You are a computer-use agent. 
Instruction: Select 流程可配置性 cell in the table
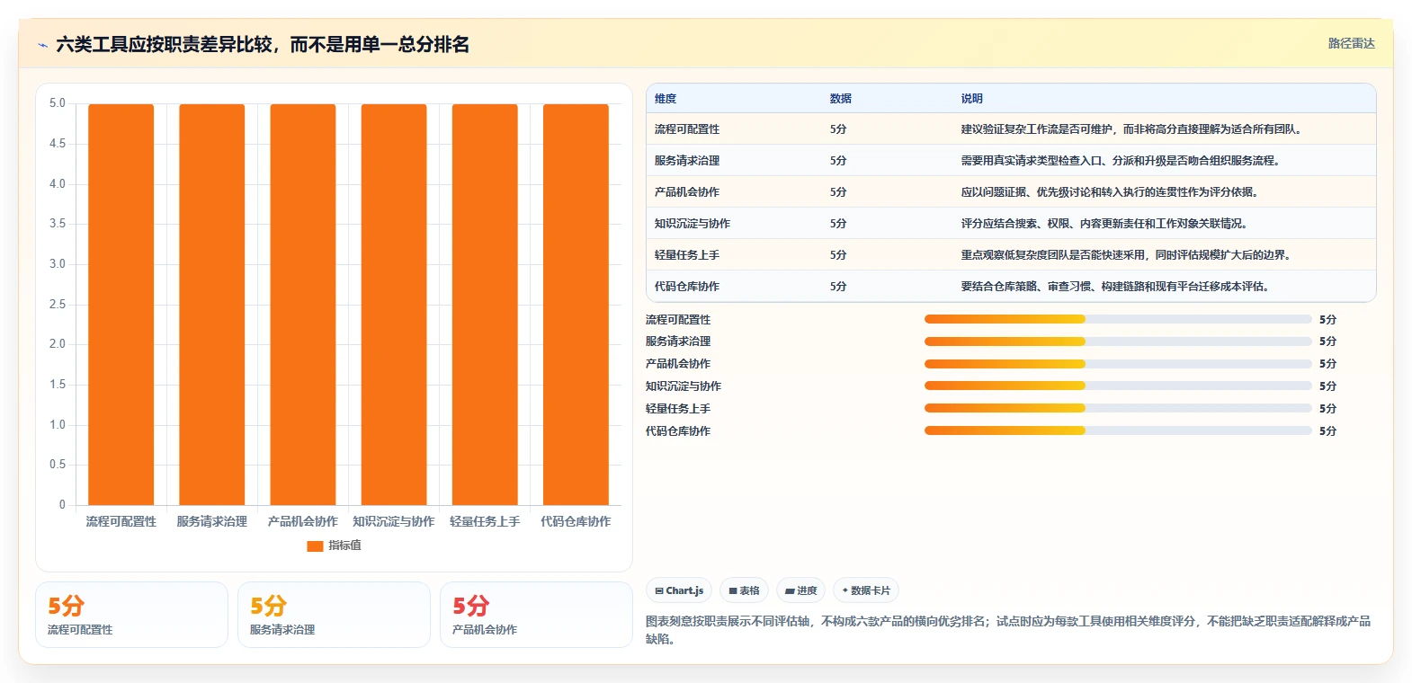[x=687, y=129]
